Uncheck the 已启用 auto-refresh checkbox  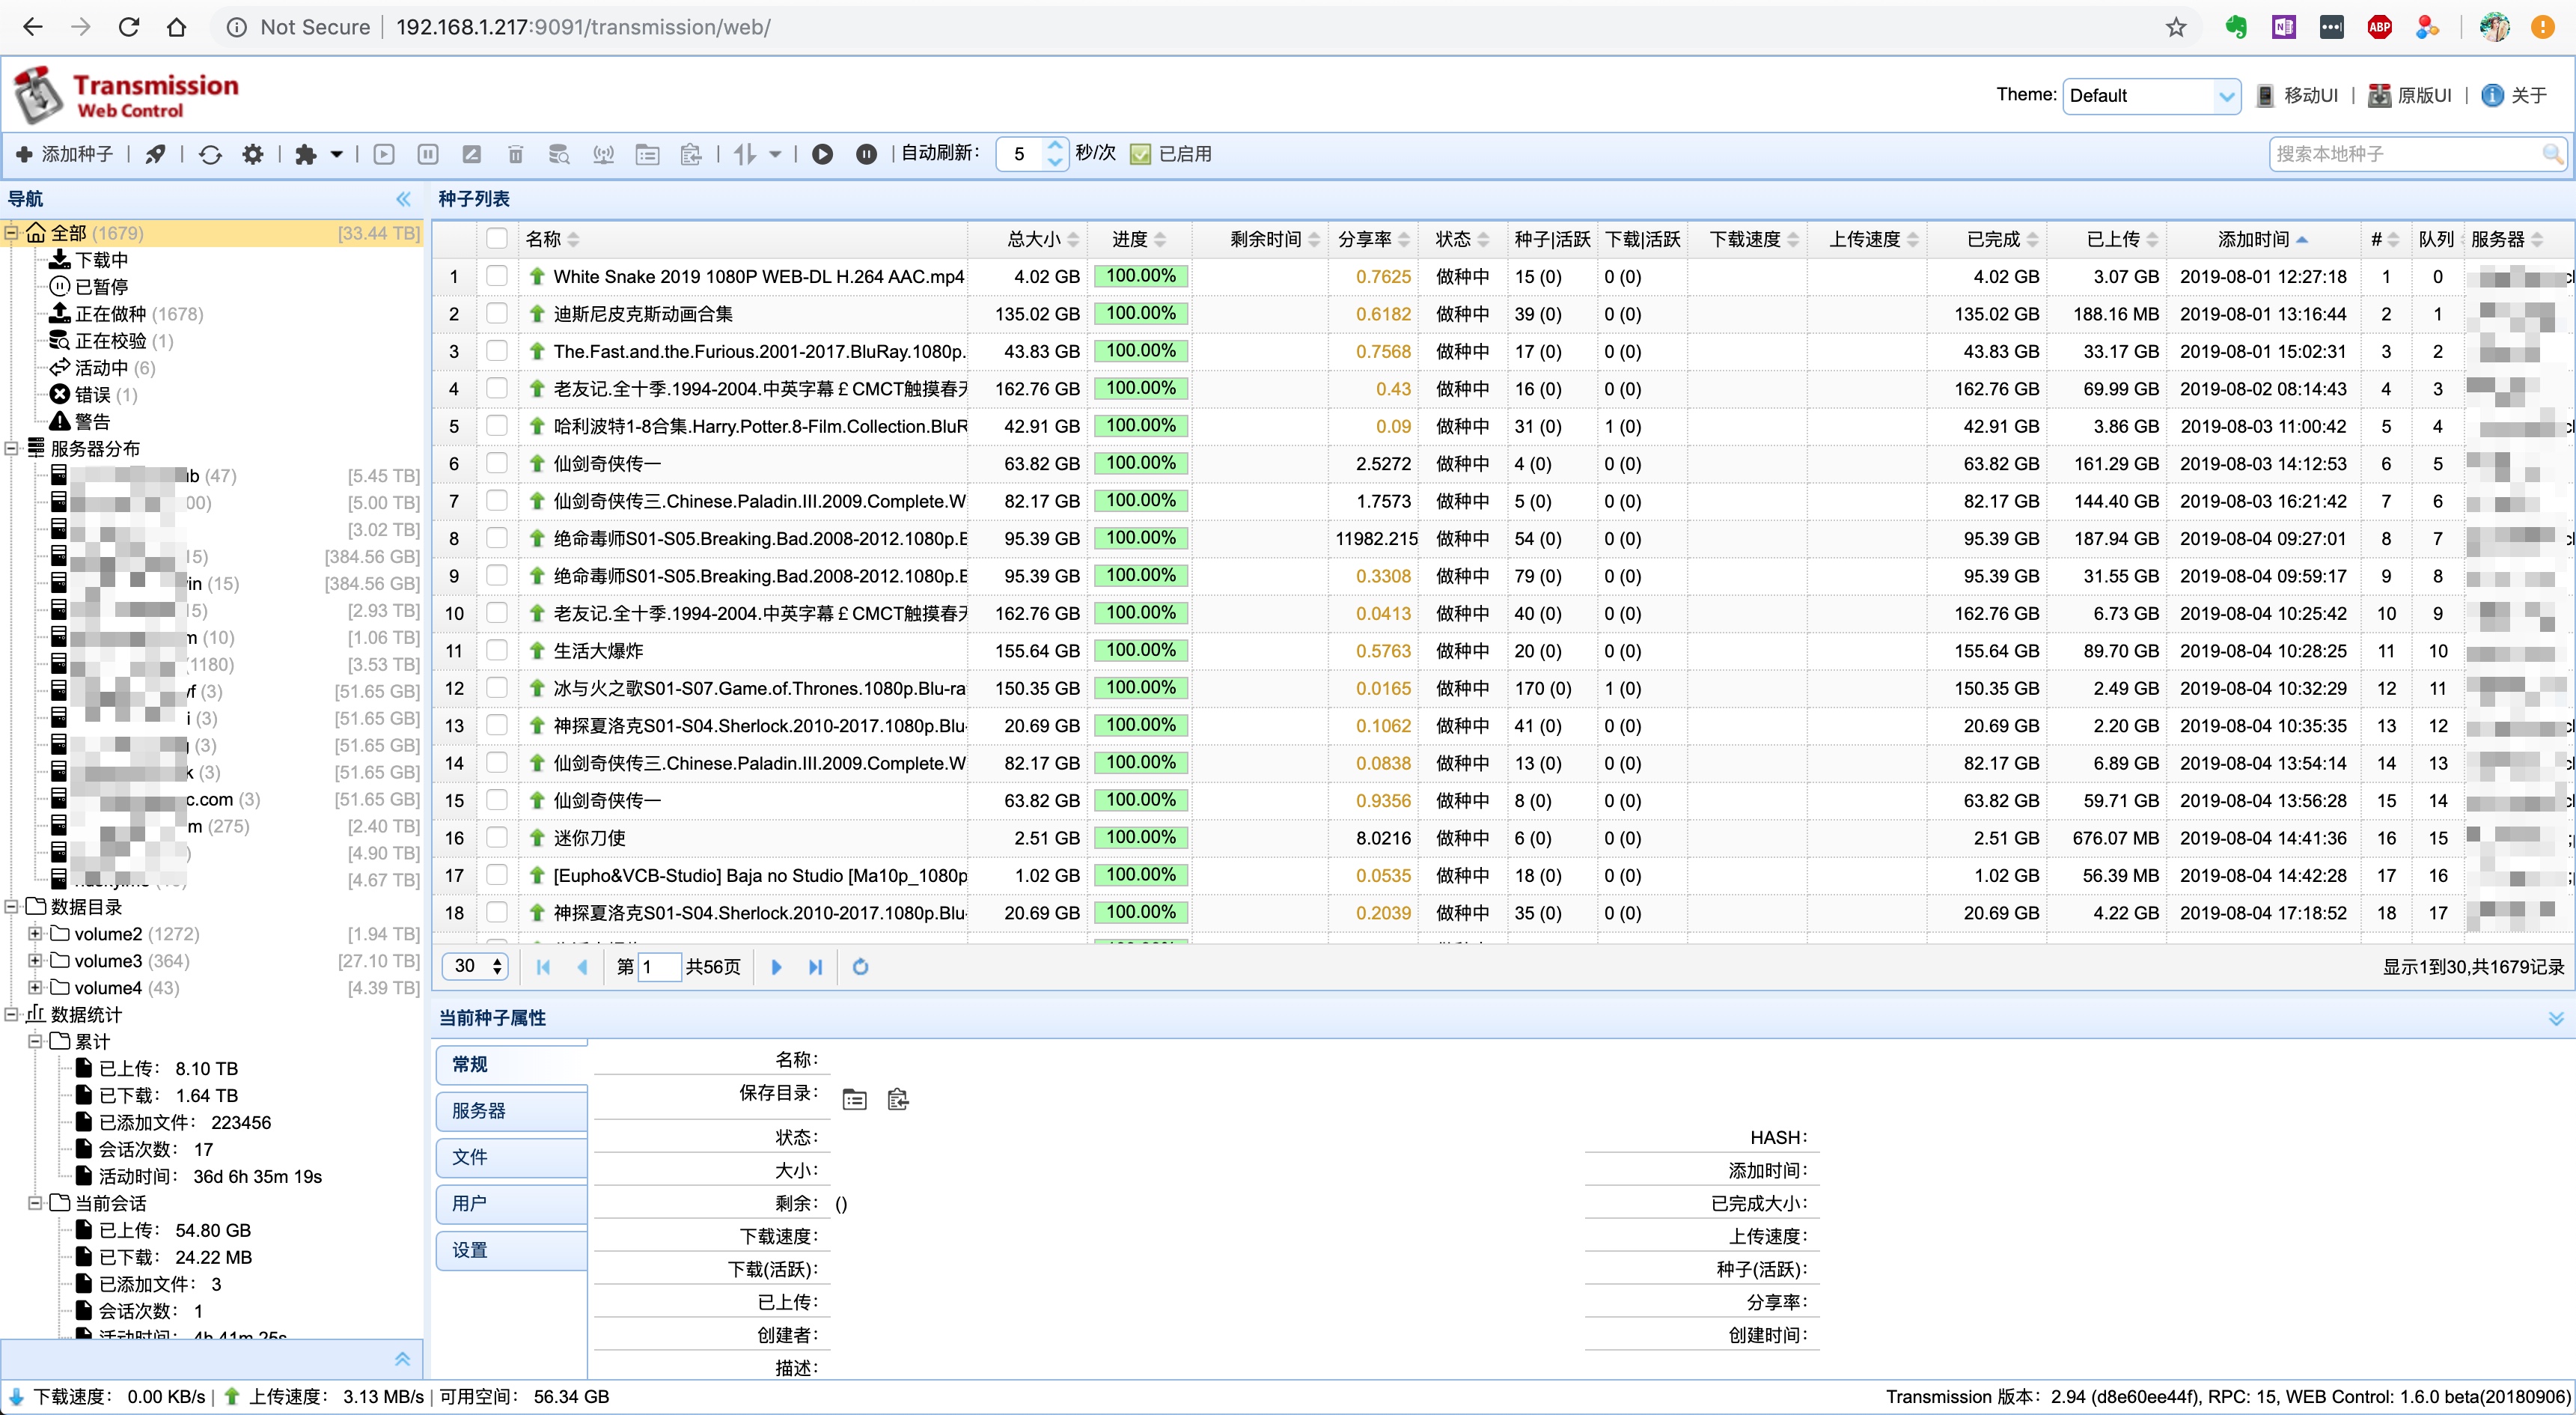point(1140,153)
